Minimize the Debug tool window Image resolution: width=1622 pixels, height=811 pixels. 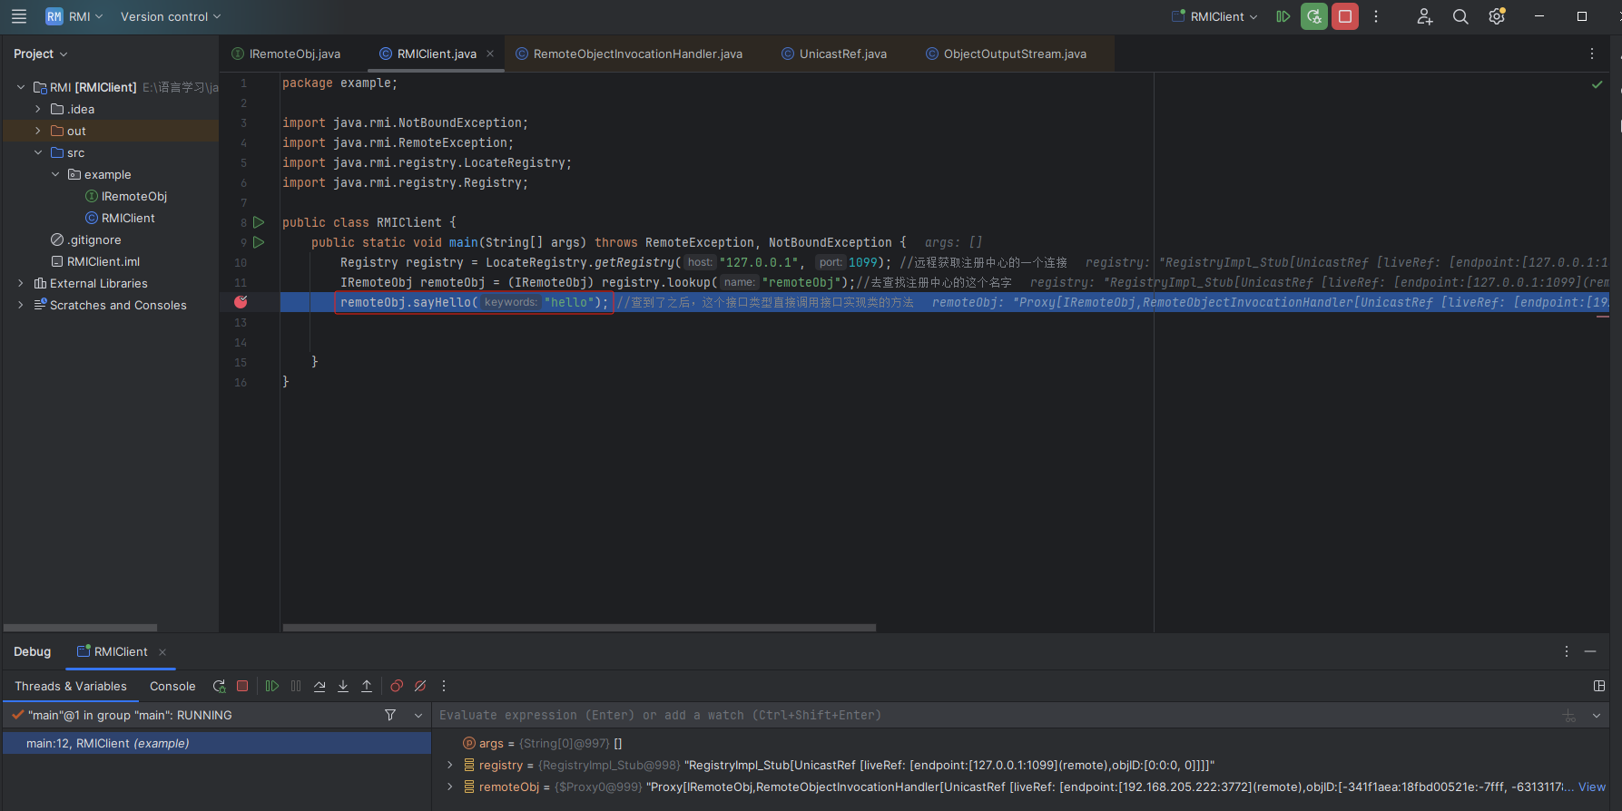coord(1590,651)
